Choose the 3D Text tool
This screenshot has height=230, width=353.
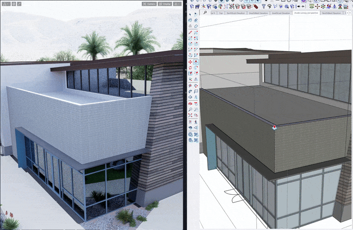[x=196, y=97]
